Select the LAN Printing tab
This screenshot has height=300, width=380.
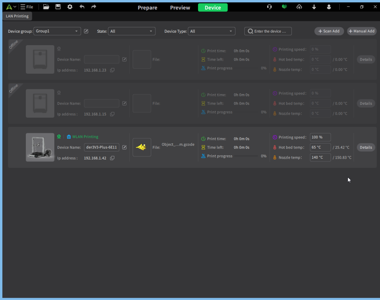17,16
